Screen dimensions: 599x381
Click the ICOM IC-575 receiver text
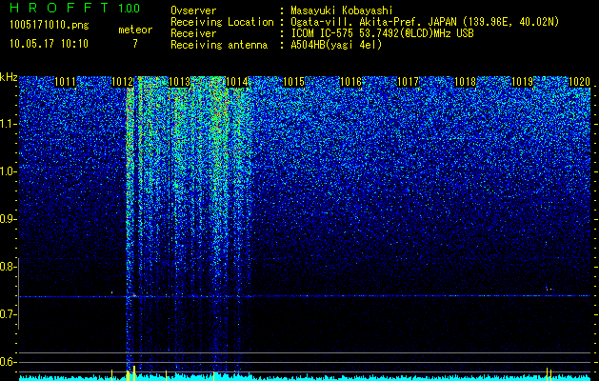pyautogui.click(x=382, y=33)
